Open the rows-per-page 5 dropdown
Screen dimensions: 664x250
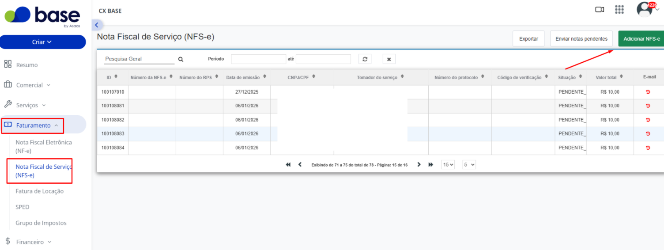point(469,165)
